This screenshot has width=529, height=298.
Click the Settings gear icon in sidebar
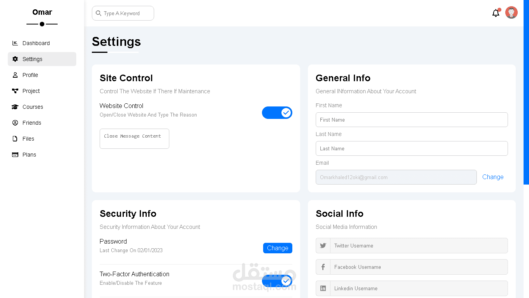15,59
